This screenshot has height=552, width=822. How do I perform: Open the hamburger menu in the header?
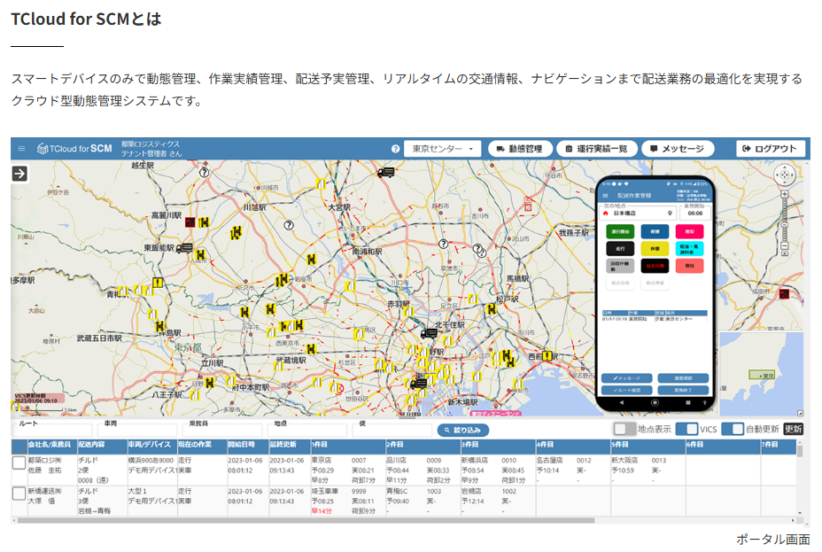tap(21, 149)
